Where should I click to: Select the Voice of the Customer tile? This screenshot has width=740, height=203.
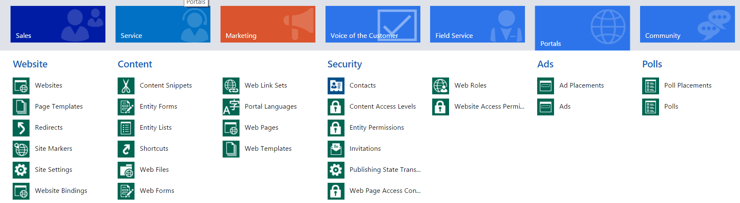373,24
